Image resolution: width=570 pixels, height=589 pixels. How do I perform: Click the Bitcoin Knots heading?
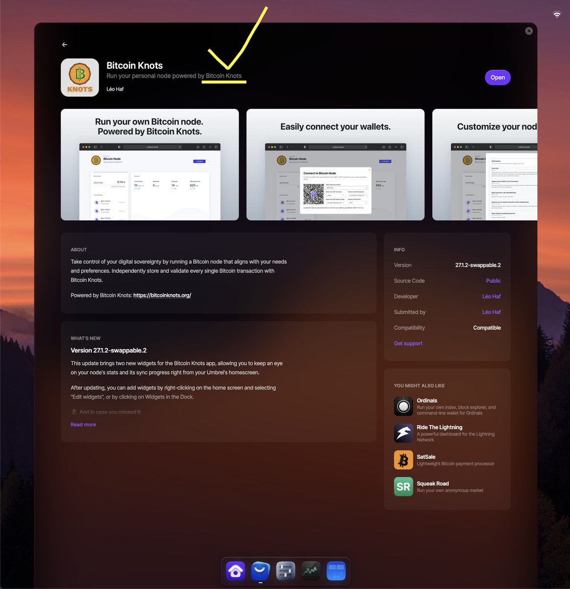coord(135,65)
